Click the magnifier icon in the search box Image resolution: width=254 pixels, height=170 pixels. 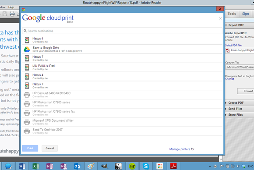25,31
